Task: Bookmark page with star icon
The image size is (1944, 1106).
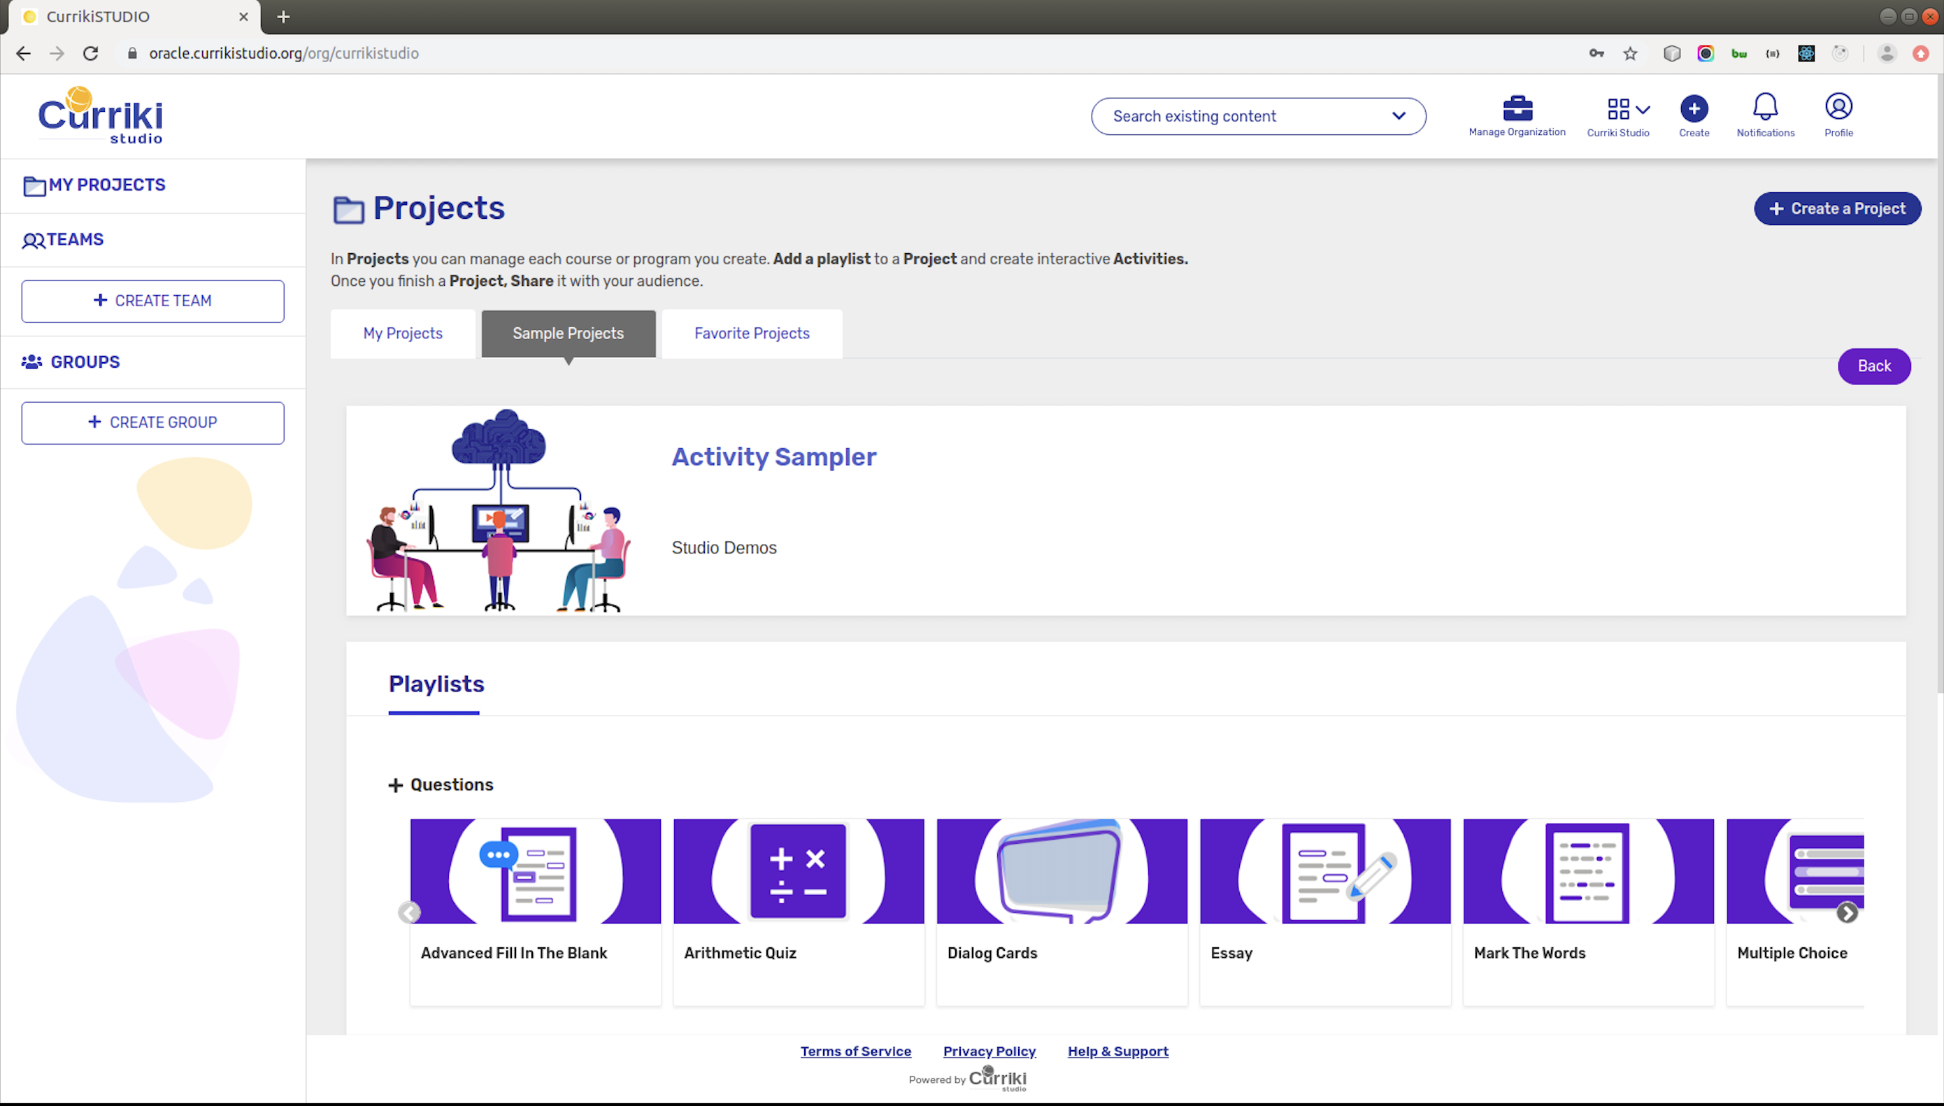Action: coord(1630,53)
